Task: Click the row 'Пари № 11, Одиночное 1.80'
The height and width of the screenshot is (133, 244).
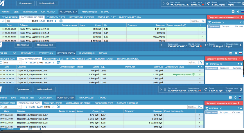Action: click(102, 119)
